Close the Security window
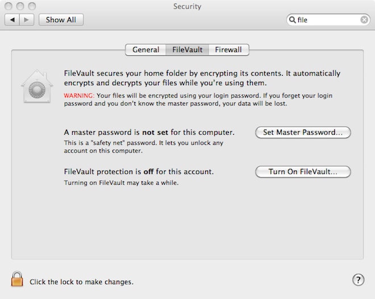Image resolution: width=375 pixels, height=299 pixels. pyautogui.click(x=9, y=6)
